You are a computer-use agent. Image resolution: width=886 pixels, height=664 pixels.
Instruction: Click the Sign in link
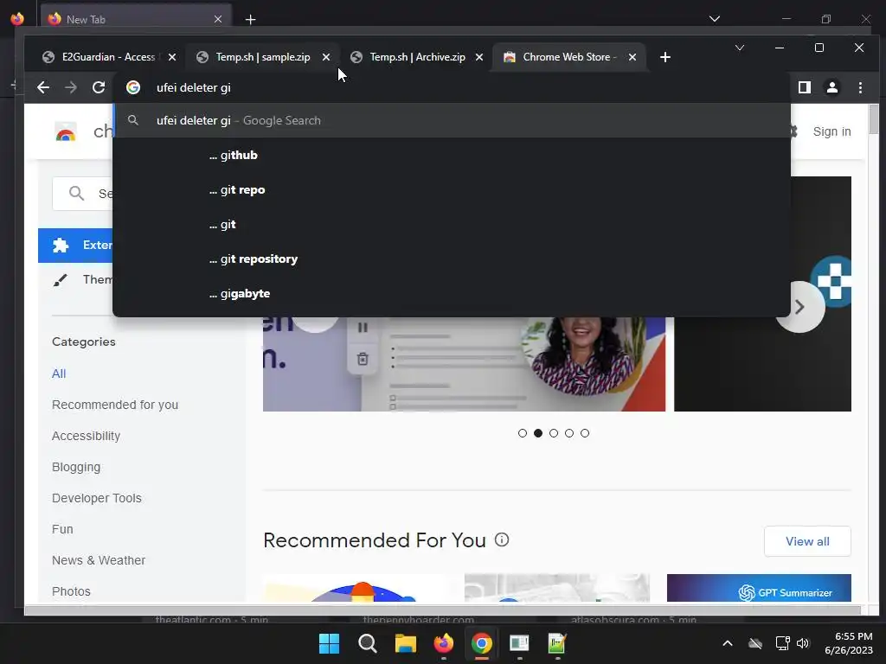[831, 131]
